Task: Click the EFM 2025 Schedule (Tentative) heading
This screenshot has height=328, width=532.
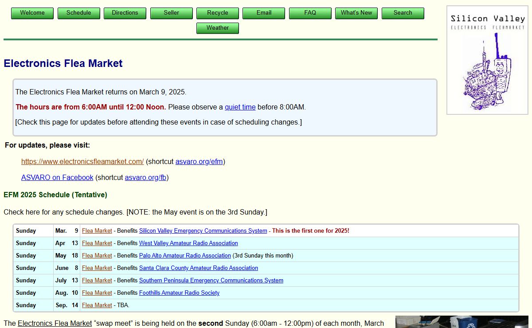Action: [x=55, y=195]
